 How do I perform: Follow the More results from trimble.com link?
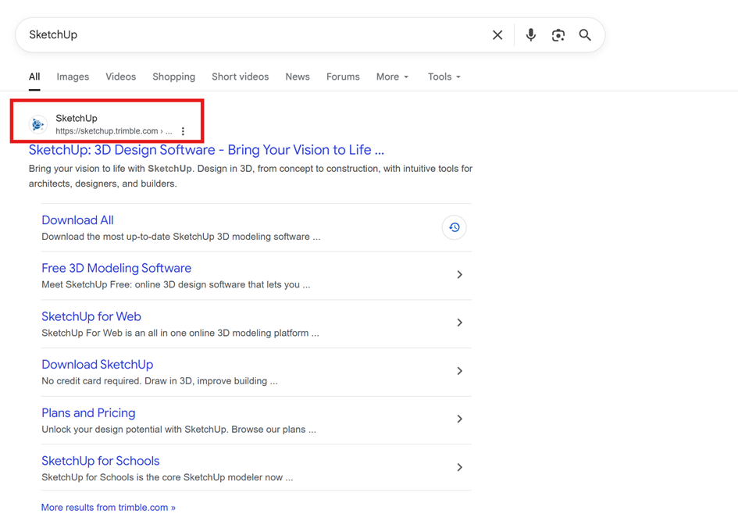[109, 508]
